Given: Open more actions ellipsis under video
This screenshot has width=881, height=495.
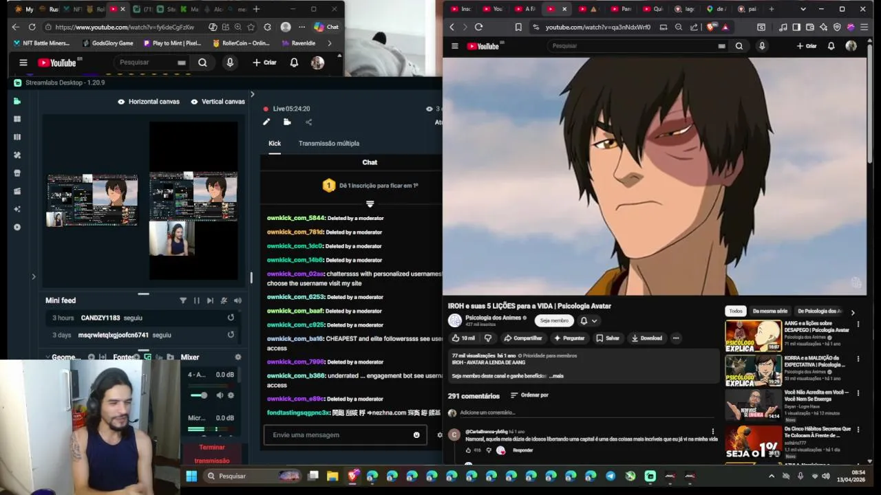Looking at the screenshot, I should coord(676,338).
